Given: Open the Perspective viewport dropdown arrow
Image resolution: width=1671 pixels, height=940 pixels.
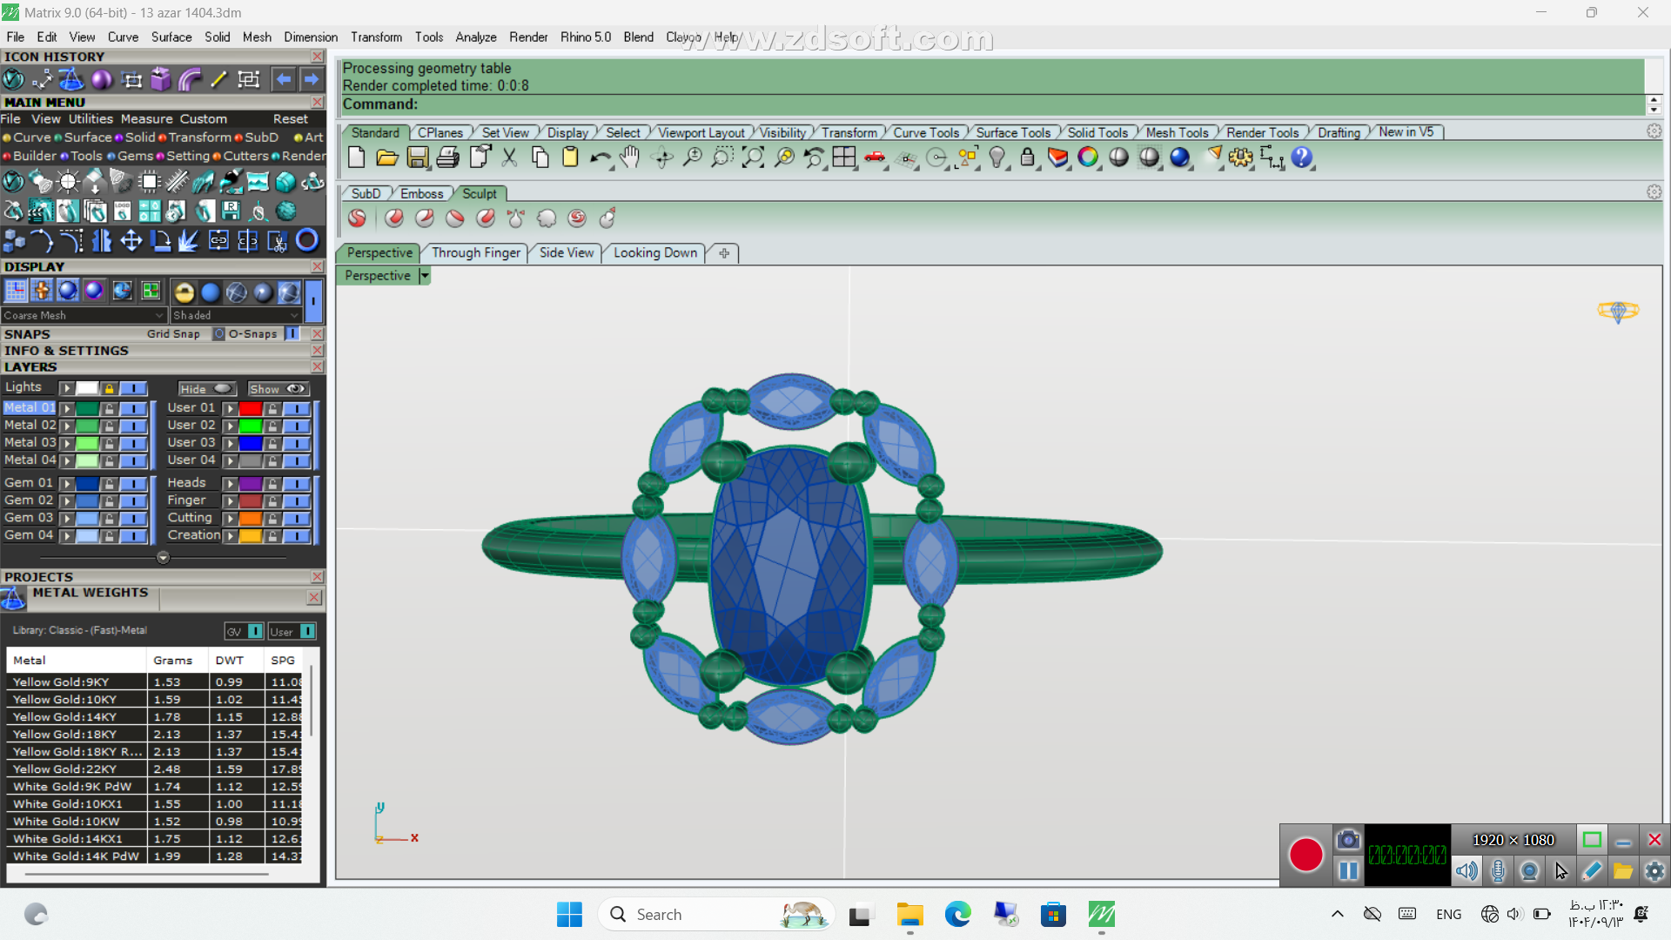Looking at the screenshot, I should pos(425,276).
